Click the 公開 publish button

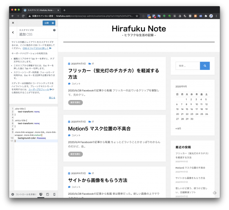tap(47, 23)
